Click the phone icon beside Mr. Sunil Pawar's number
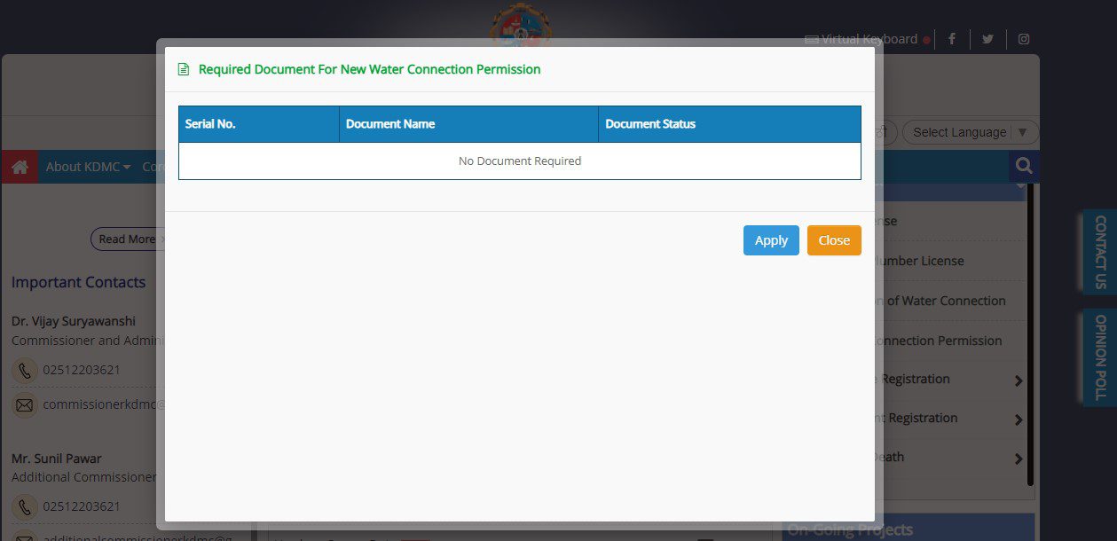 click(24, 506)
